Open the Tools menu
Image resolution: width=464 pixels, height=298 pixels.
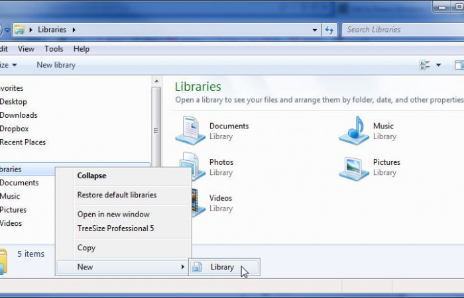tap(54, 49)
